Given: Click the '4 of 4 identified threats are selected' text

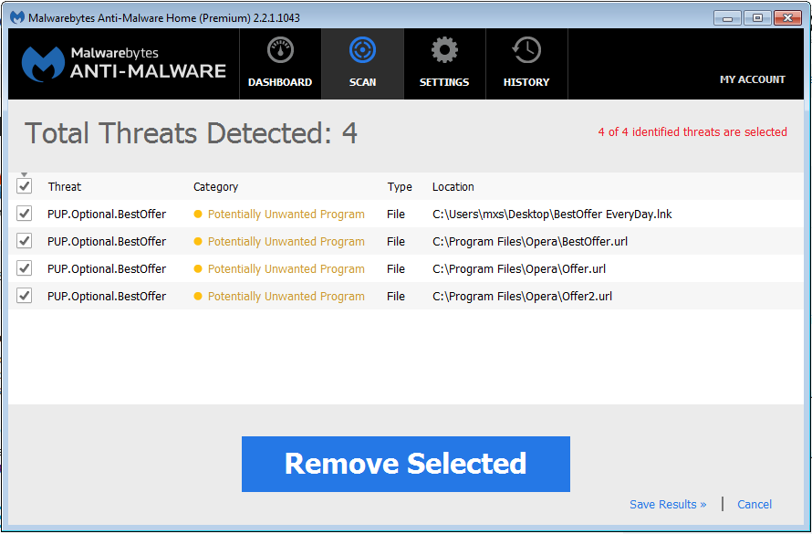Looking at the screenshot, I should (692, 132).
